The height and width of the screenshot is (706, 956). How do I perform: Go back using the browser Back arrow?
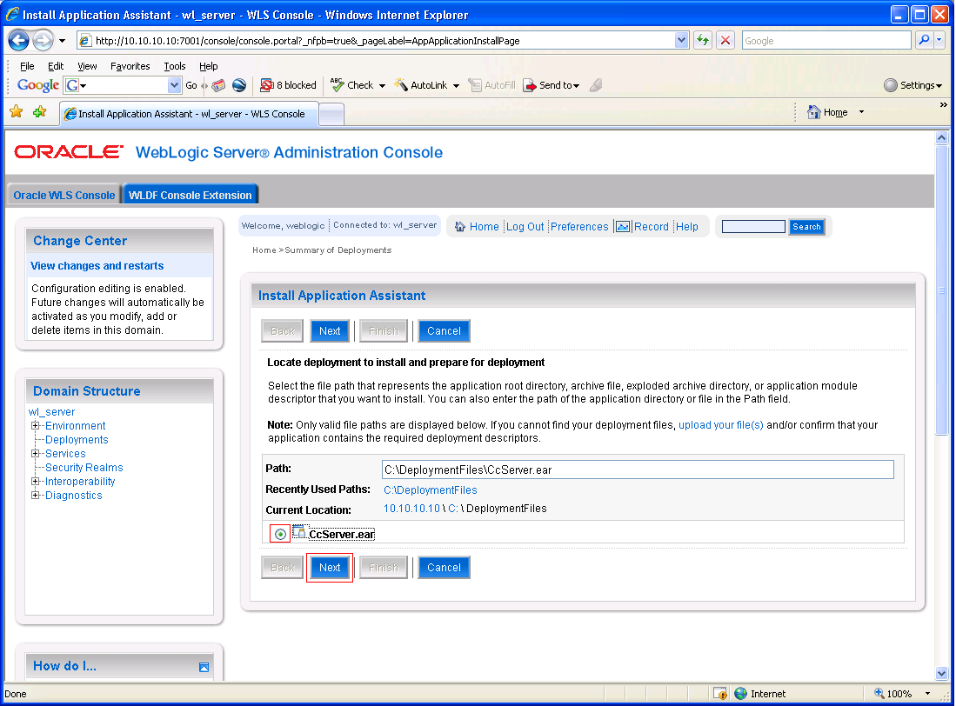pyautogui.click(x=18, y=41)
